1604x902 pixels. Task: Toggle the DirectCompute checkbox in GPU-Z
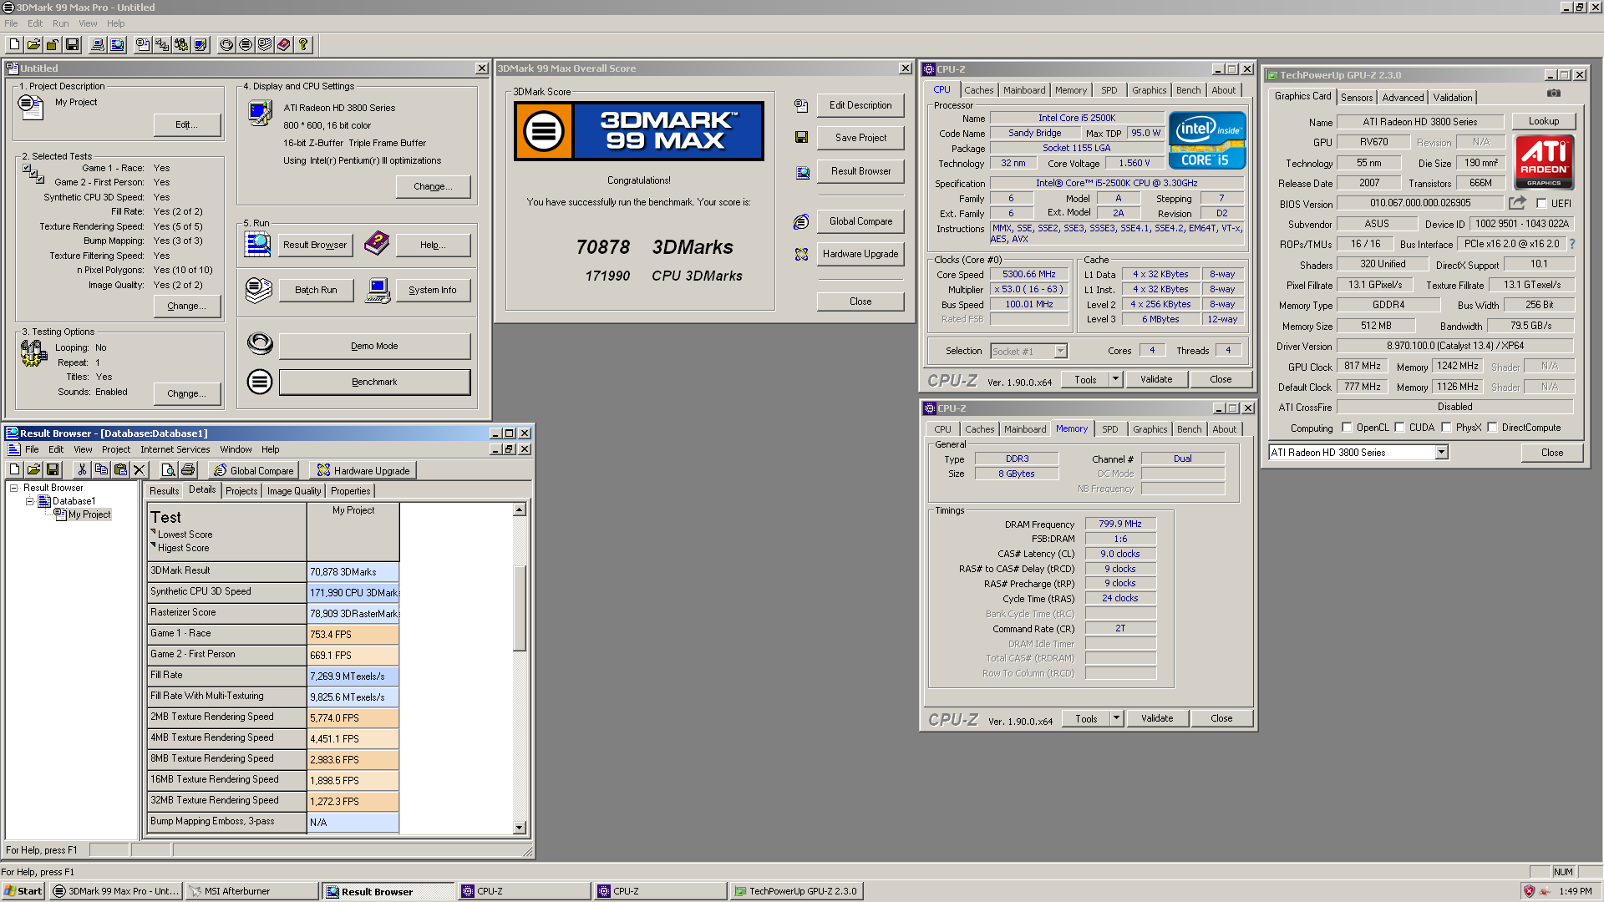point(1492,428)
